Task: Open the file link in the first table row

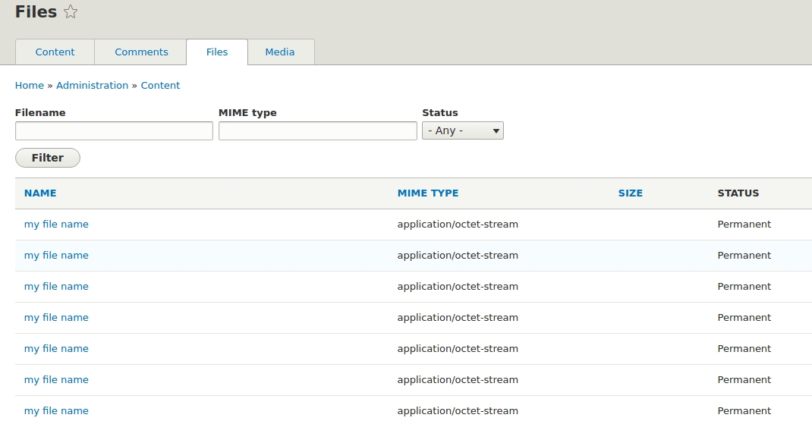Action: (x=56, y=225)
